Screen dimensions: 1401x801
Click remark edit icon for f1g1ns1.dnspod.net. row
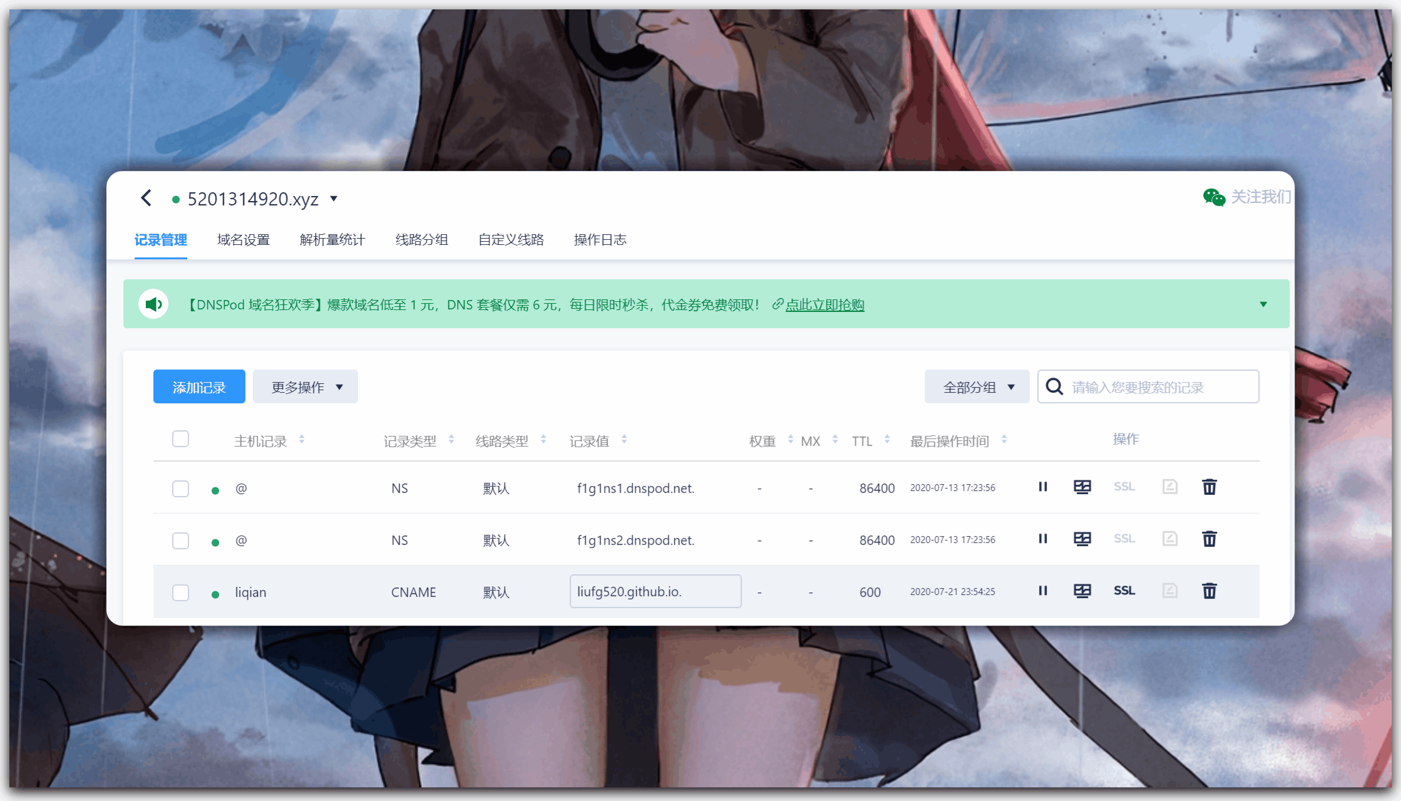(1170, 487)
